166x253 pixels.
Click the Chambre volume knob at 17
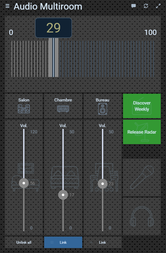(63, 195)
